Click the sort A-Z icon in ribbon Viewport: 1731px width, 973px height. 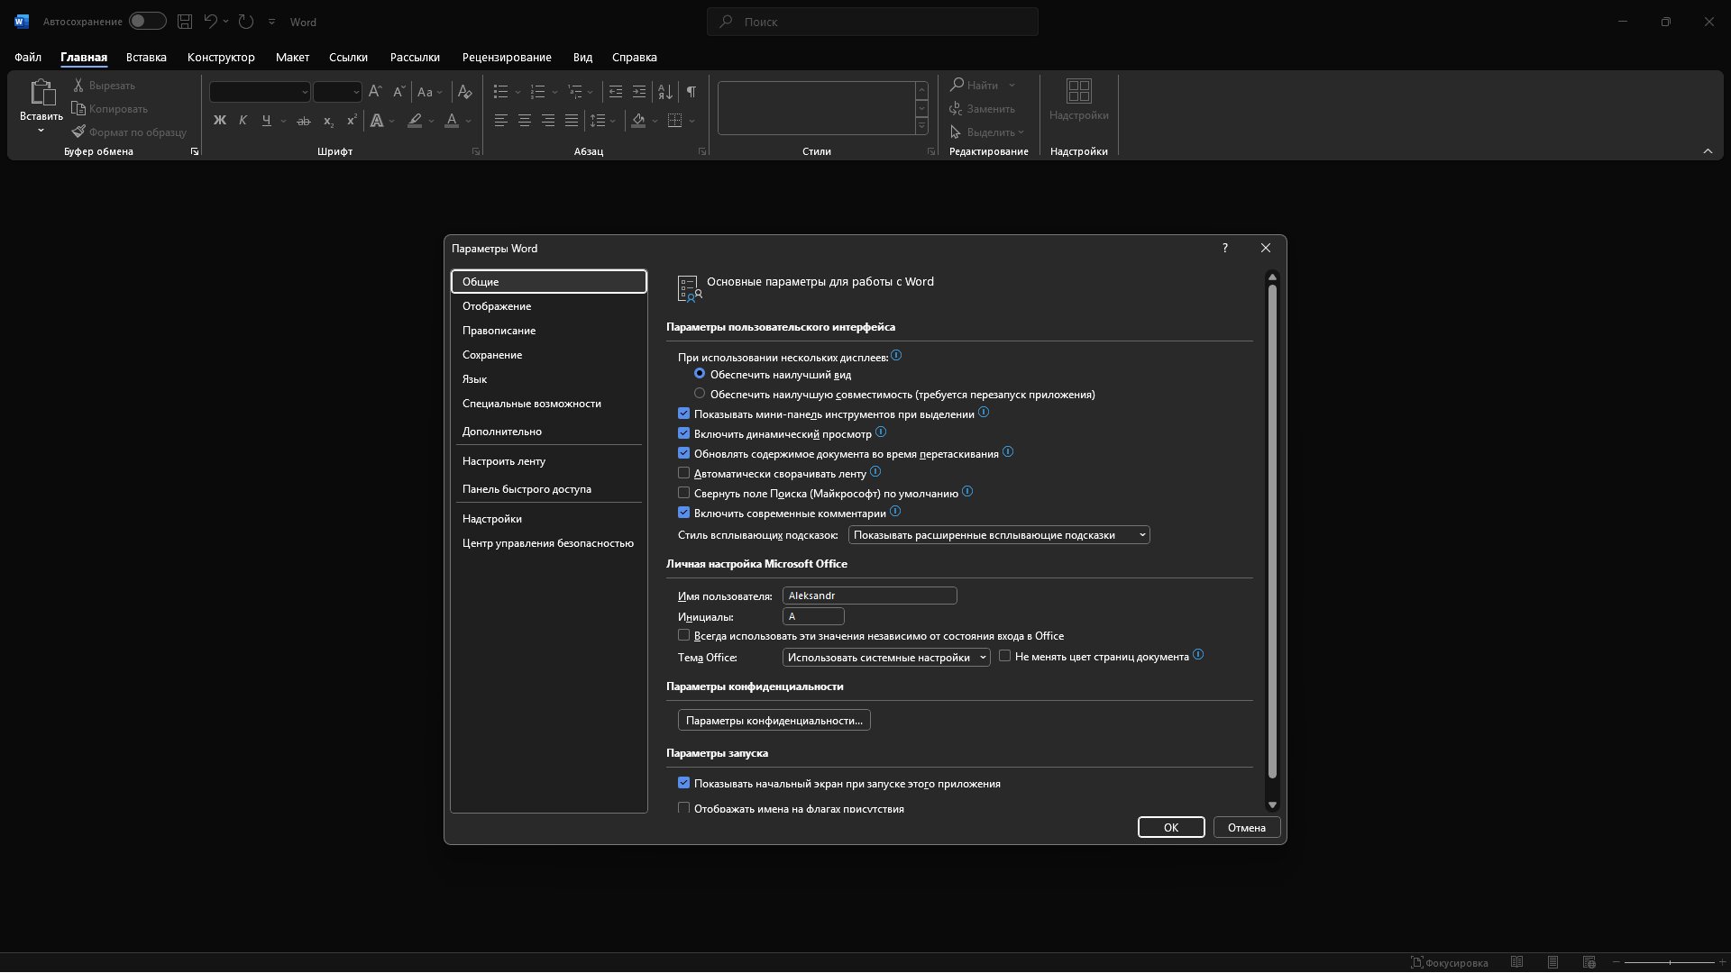[x=665, y=92]
